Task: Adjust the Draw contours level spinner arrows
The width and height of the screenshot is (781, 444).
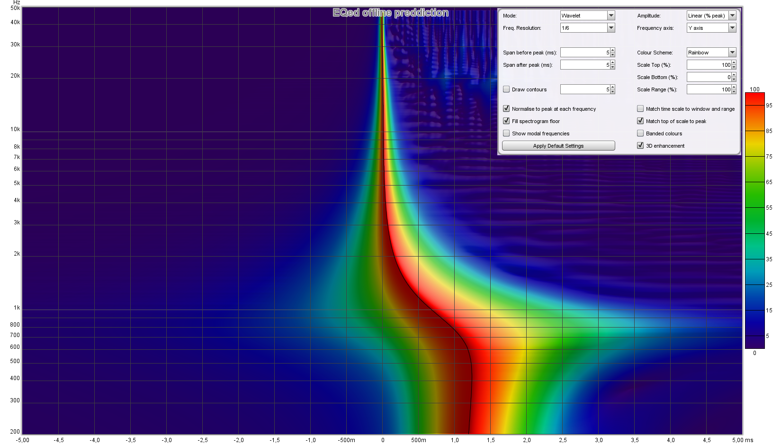Action: pyautogui.click(x=612, y=89)
